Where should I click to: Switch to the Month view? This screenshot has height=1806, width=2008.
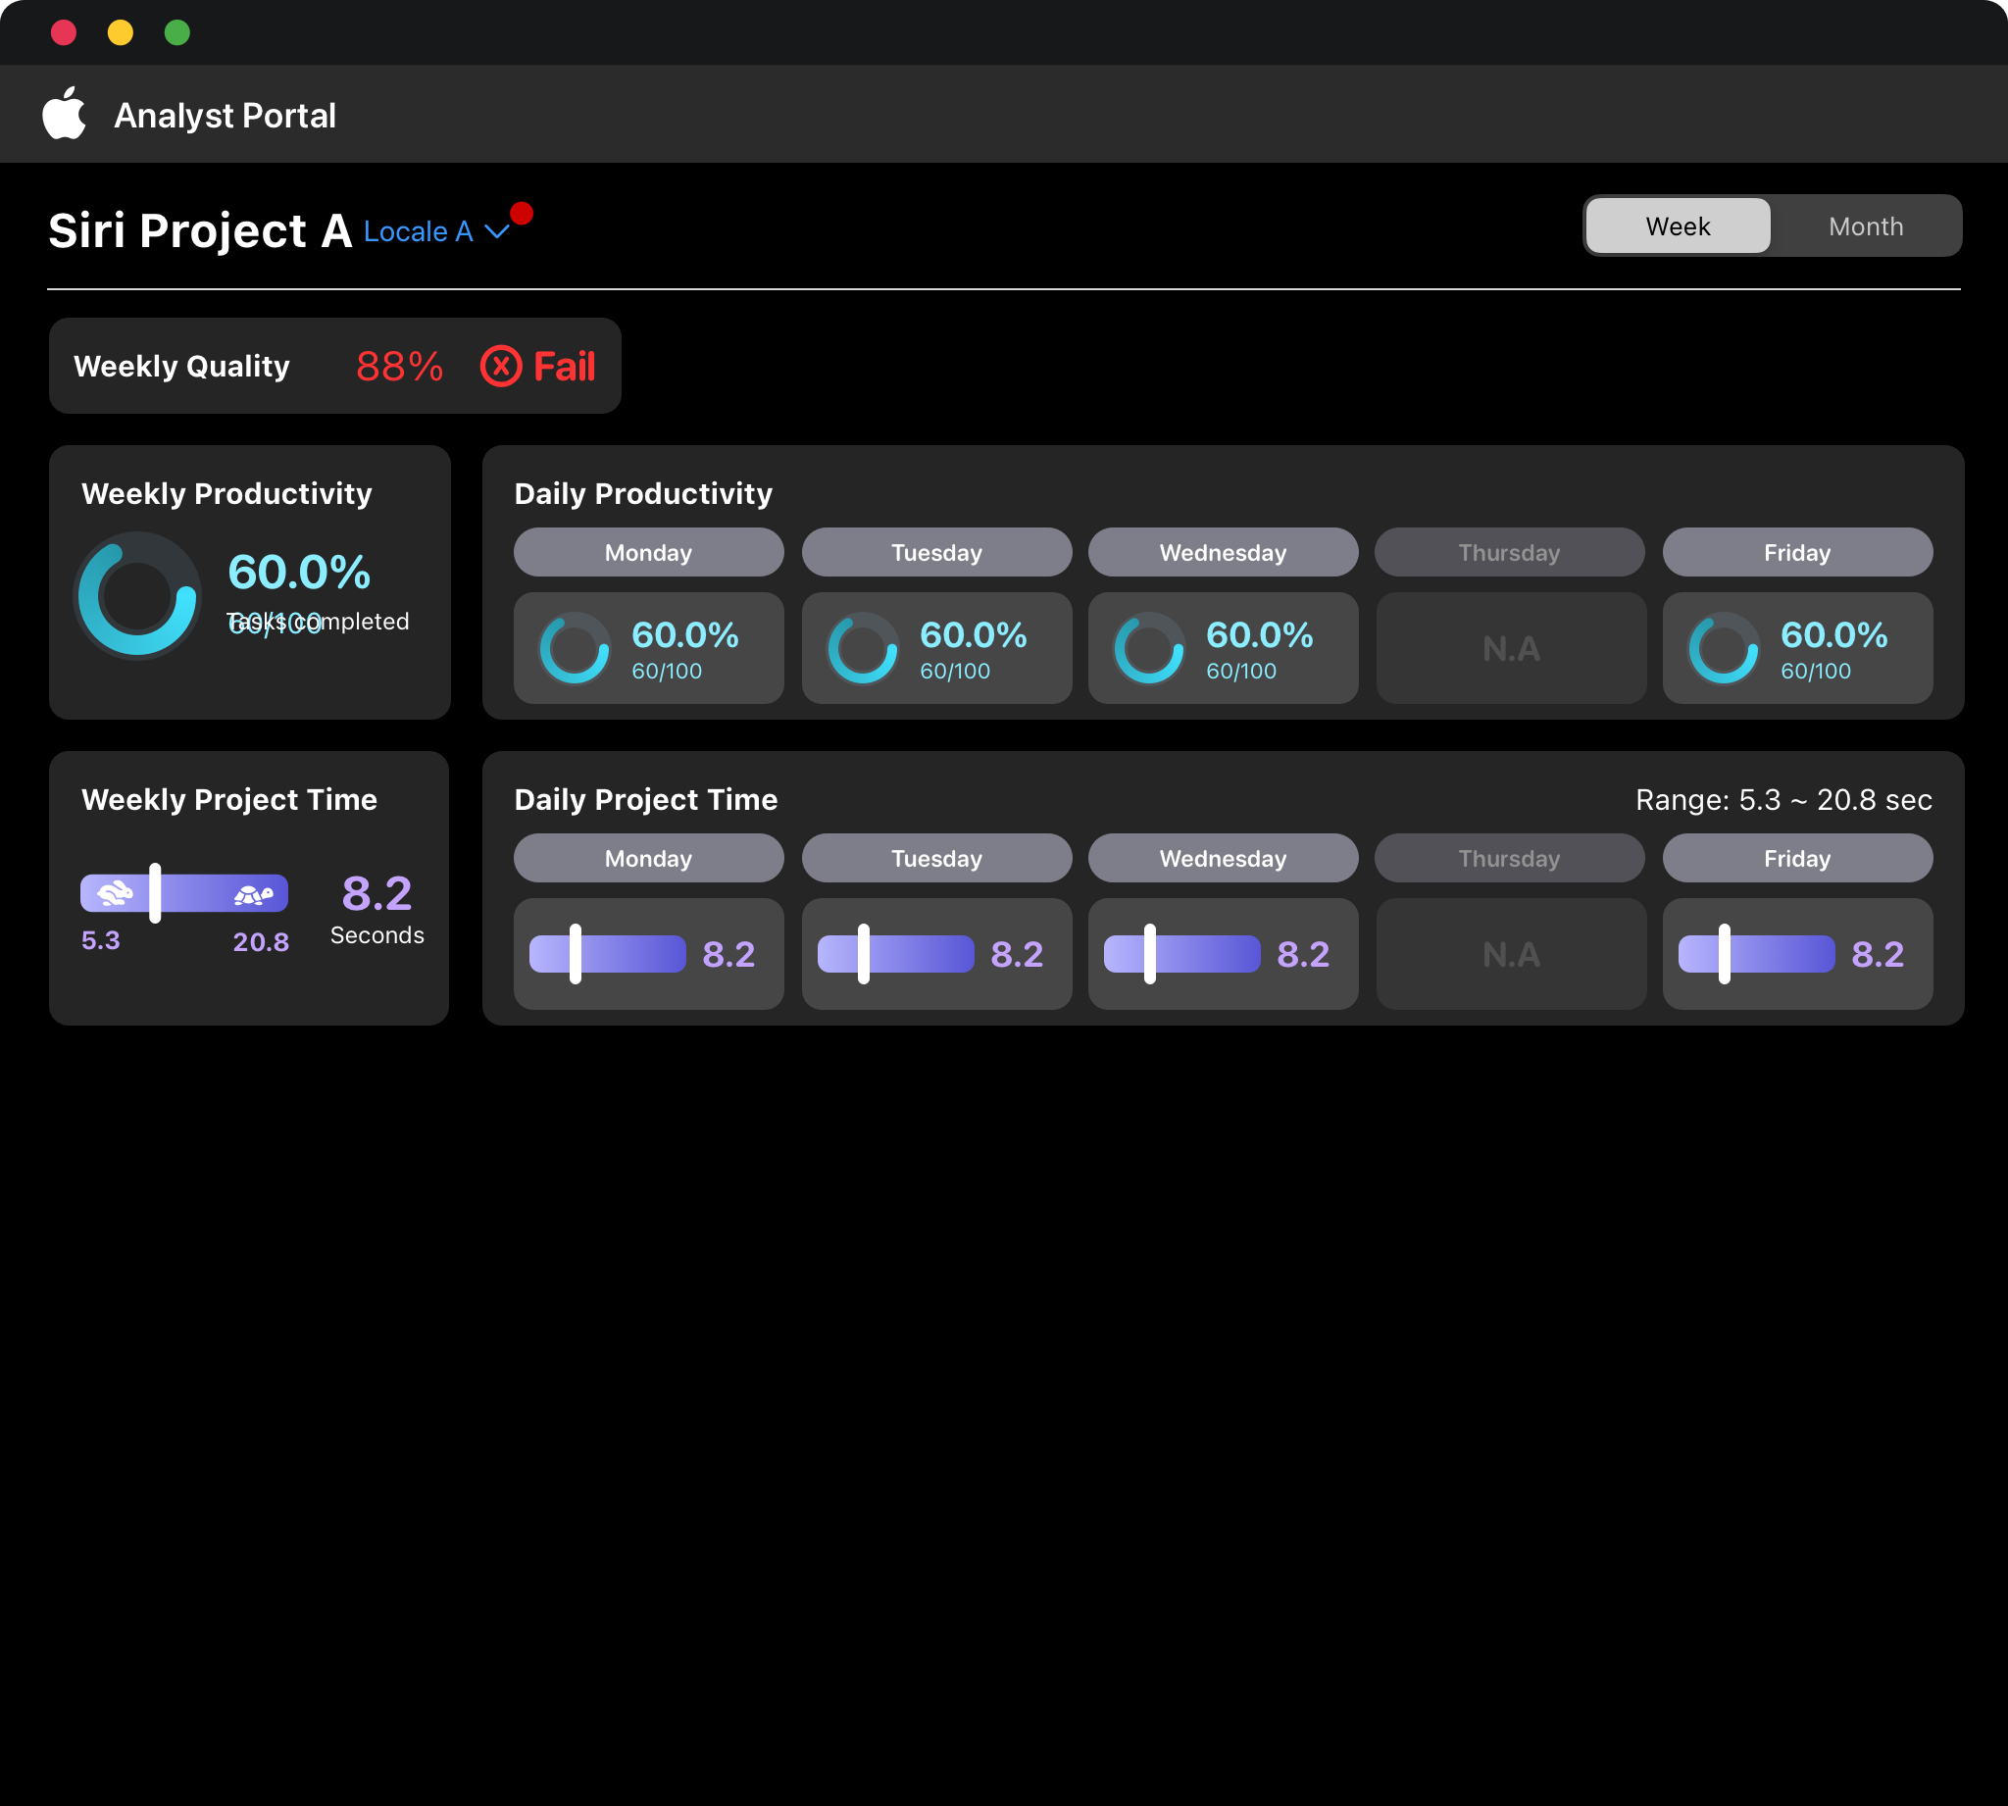point(1866,226)
